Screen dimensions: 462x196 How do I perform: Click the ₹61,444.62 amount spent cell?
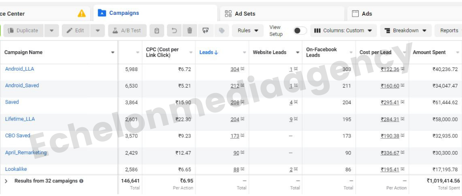pyautogui.click(x=445, y=102)
